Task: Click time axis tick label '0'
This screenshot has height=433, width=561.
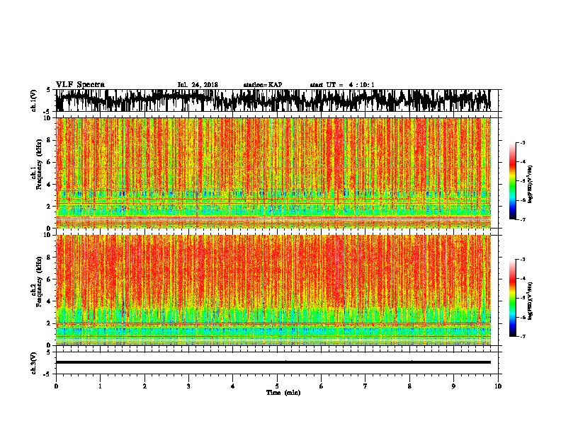Action: pyautogui.click(x=56, y=386)
